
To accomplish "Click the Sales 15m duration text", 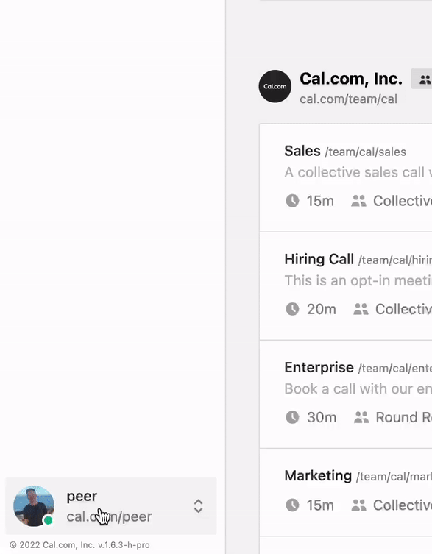I will pos(320,201).
